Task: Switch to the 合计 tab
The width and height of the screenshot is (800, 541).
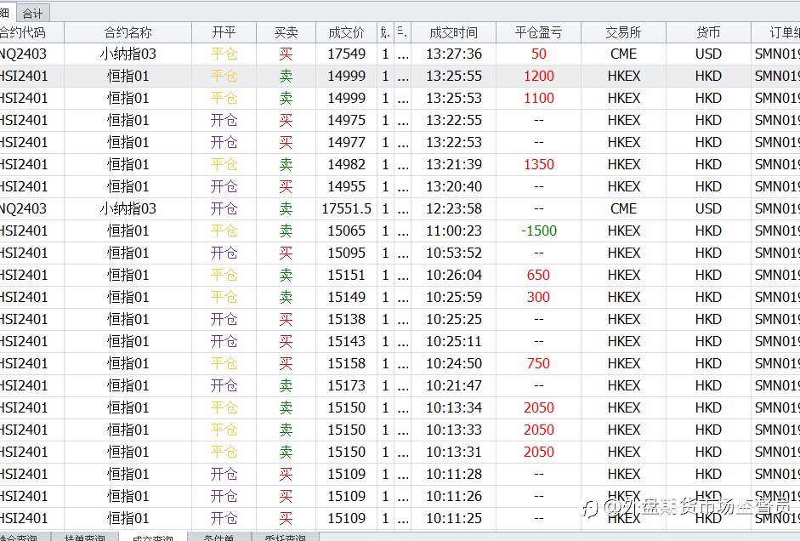Action: point(32,14)
